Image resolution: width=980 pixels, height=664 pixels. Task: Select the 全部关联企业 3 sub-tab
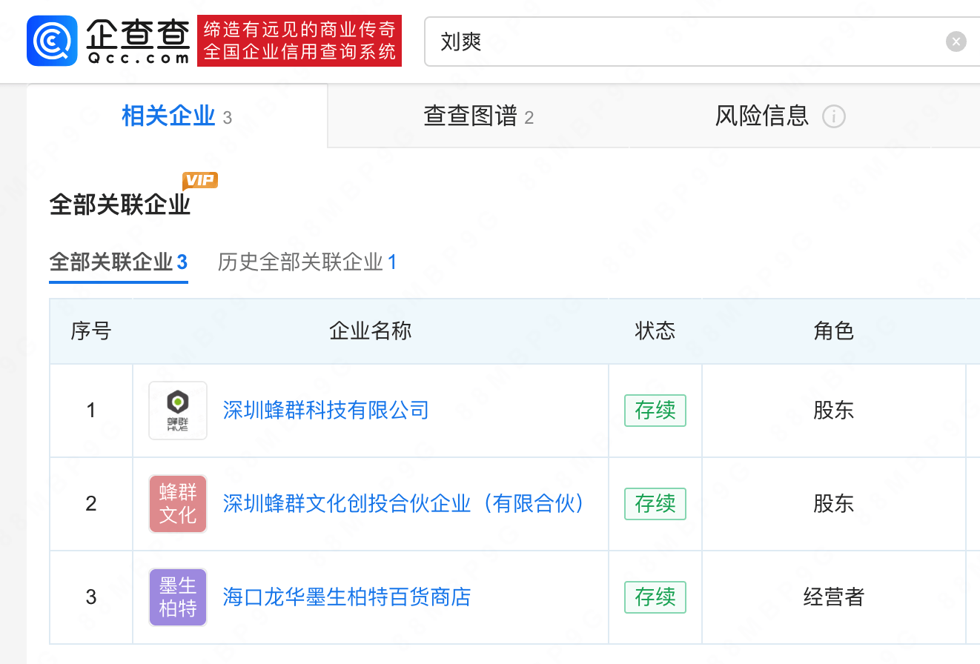(x=119, y=262)
